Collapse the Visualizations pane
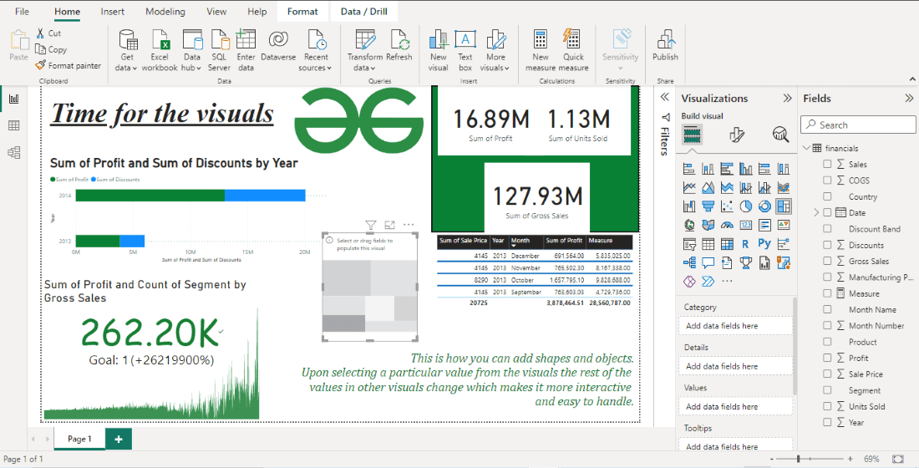This screenshot has height=468, width=919. coord(787,98)
